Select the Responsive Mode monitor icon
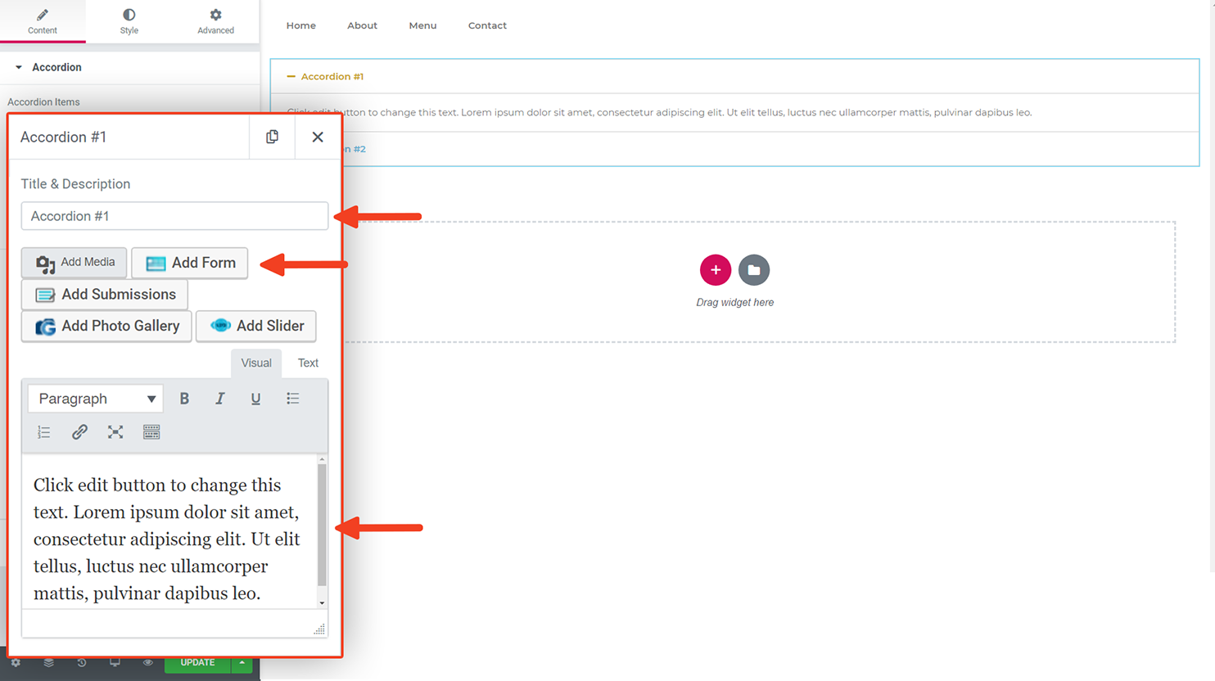The width and height of the screenshot is (1215, 681). point(115,662)
